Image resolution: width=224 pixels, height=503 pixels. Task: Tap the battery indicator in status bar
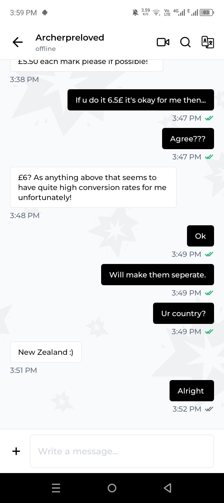tap(207, 12)
